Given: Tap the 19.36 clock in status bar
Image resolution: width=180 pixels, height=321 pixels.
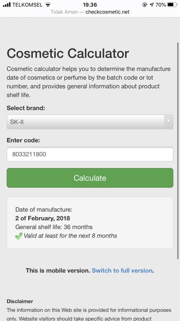Looking at the screenshot, I should pos(90,5).
